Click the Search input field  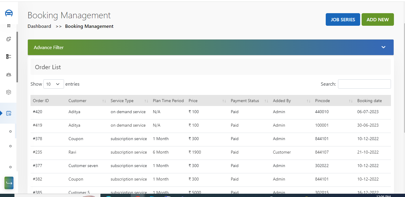(364, 84)
